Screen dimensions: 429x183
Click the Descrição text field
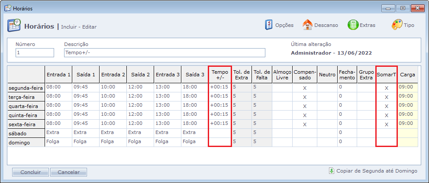pyautogui.click(x=164, y=53)
